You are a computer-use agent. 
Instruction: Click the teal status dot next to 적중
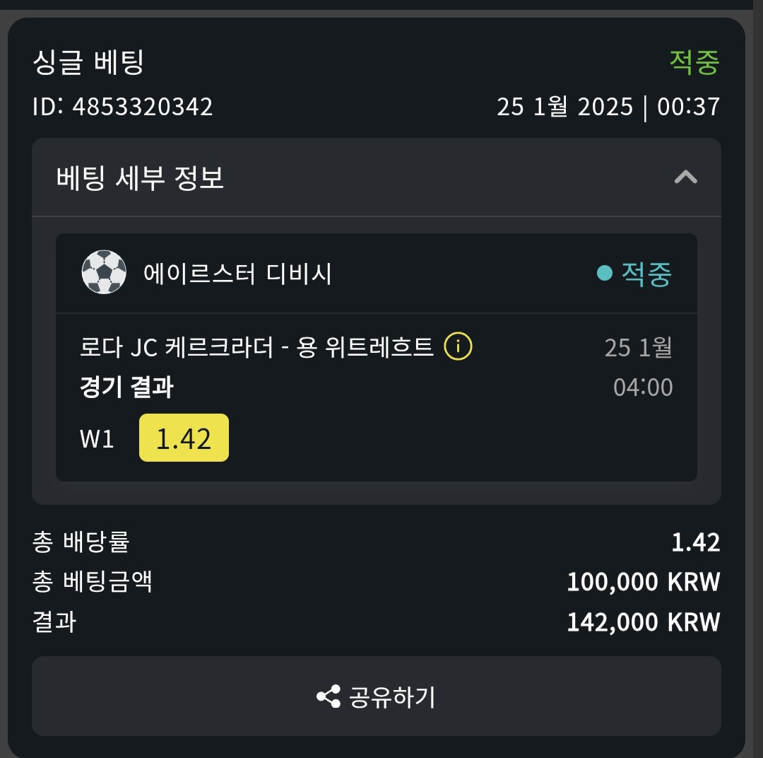tap(604, 273)
